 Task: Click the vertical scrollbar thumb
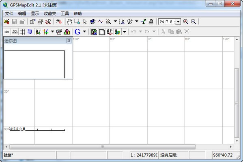237,103
